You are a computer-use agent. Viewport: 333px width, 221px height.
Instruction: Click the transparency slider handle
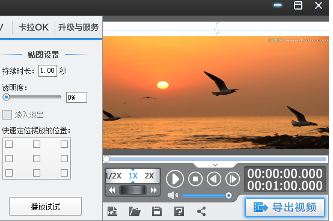[6, 97]
